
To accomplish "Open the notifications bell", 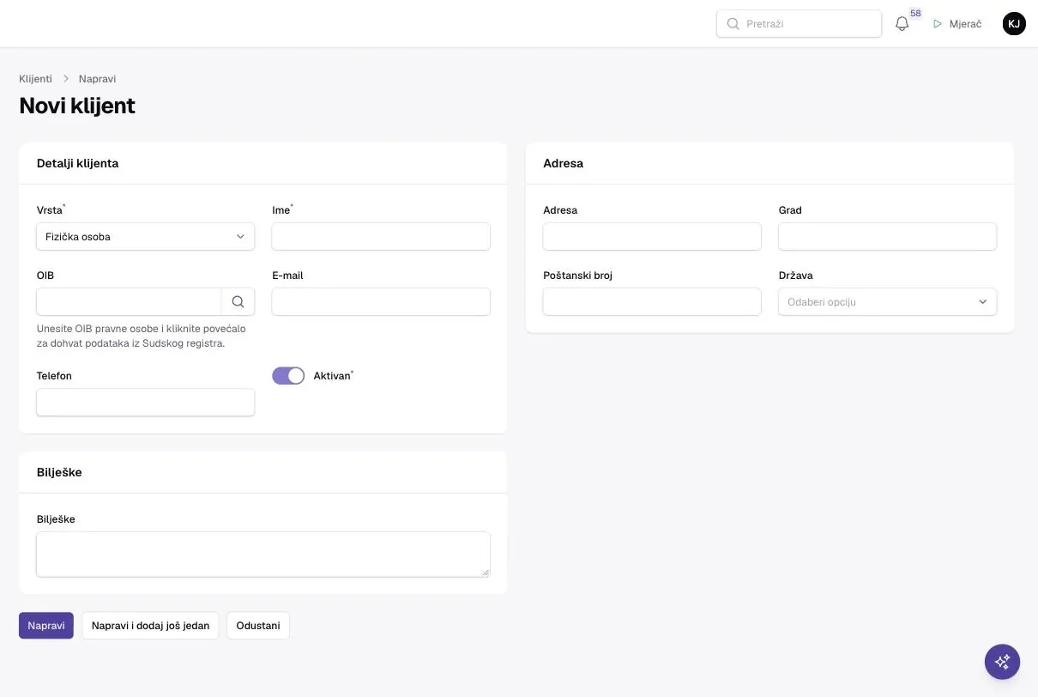I will coord(902,24).
